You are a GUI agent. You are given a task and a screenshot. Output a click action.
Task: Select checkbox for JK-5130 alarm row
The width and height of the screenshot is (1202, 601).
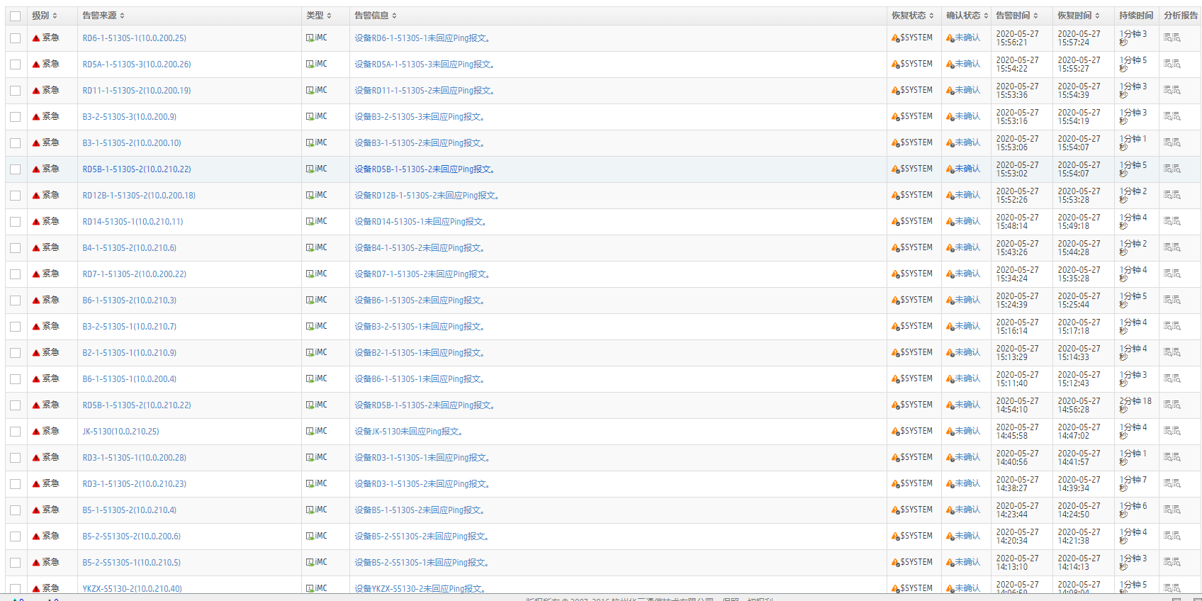(15, 432)
